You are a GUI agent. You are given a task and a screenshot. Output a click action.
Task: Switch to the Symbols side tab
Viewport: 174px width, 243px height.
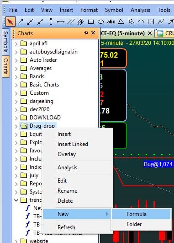pyautogui.click(x=6, y=42)
